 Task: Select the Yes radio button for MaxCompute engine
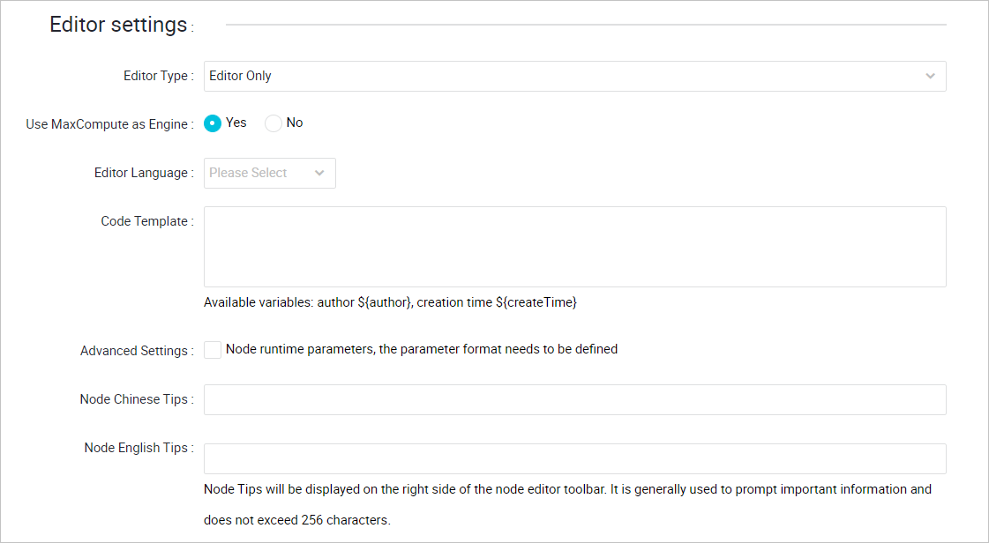pyautogui.click(x=212, y=123)
